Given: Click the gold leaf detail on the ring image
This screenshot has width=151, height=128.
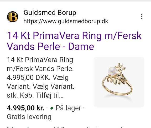Looking at the screenshot, I should coord(120,67).
